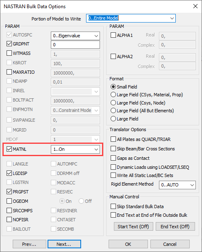Enable the MAXRATIO checkbox
Viewport: 202px width, 252px height.
tap(9, 72)
